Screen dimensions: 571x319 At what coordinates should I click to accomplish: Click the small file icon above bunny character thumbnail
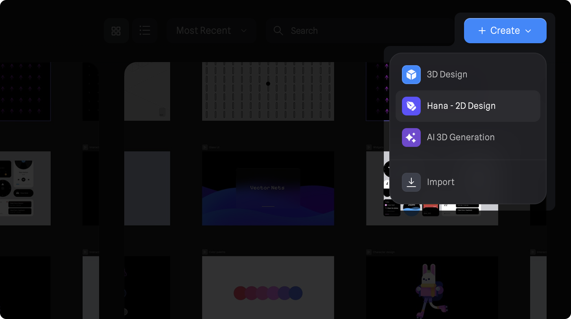coord(368,252)
